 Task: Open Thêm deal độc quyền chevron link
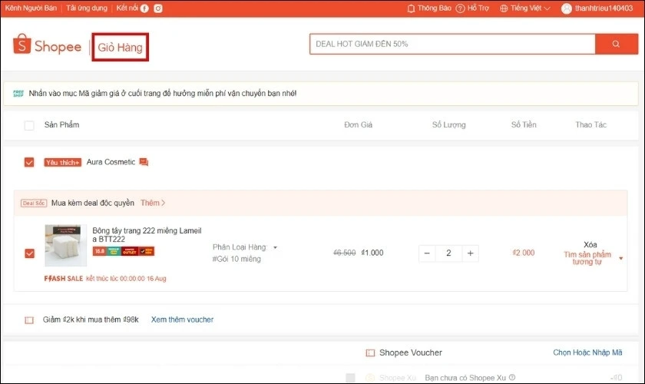tap(153, 203)
